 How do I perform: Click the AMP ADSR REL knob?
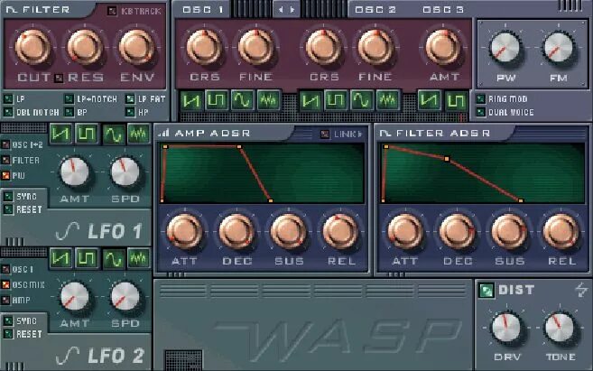pyautogui.click(x=340, y=231)
